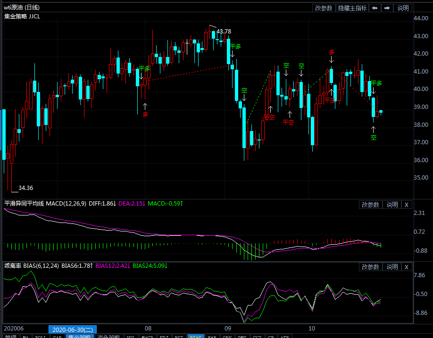Select the BOLL indicator tab

coord(41,337)
